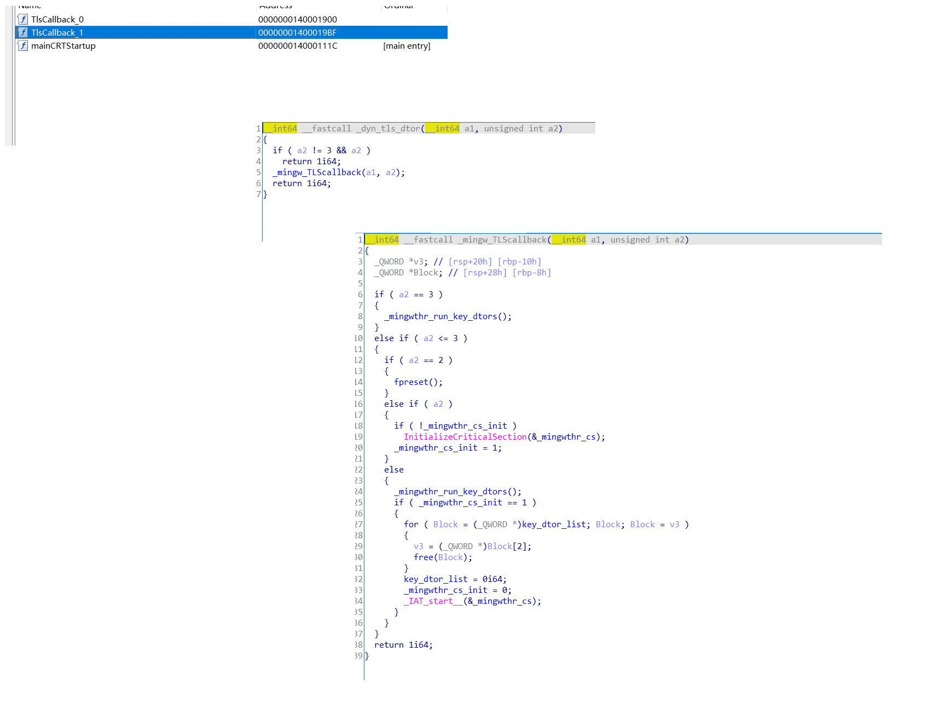Click the function icon beside TlsCallback_0

click(23, 19)
